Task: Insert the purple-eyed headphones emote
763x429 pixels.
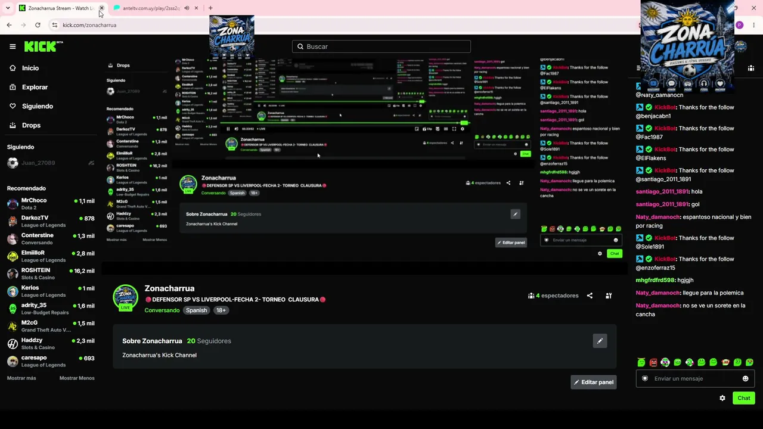Action: pos(665,362)
